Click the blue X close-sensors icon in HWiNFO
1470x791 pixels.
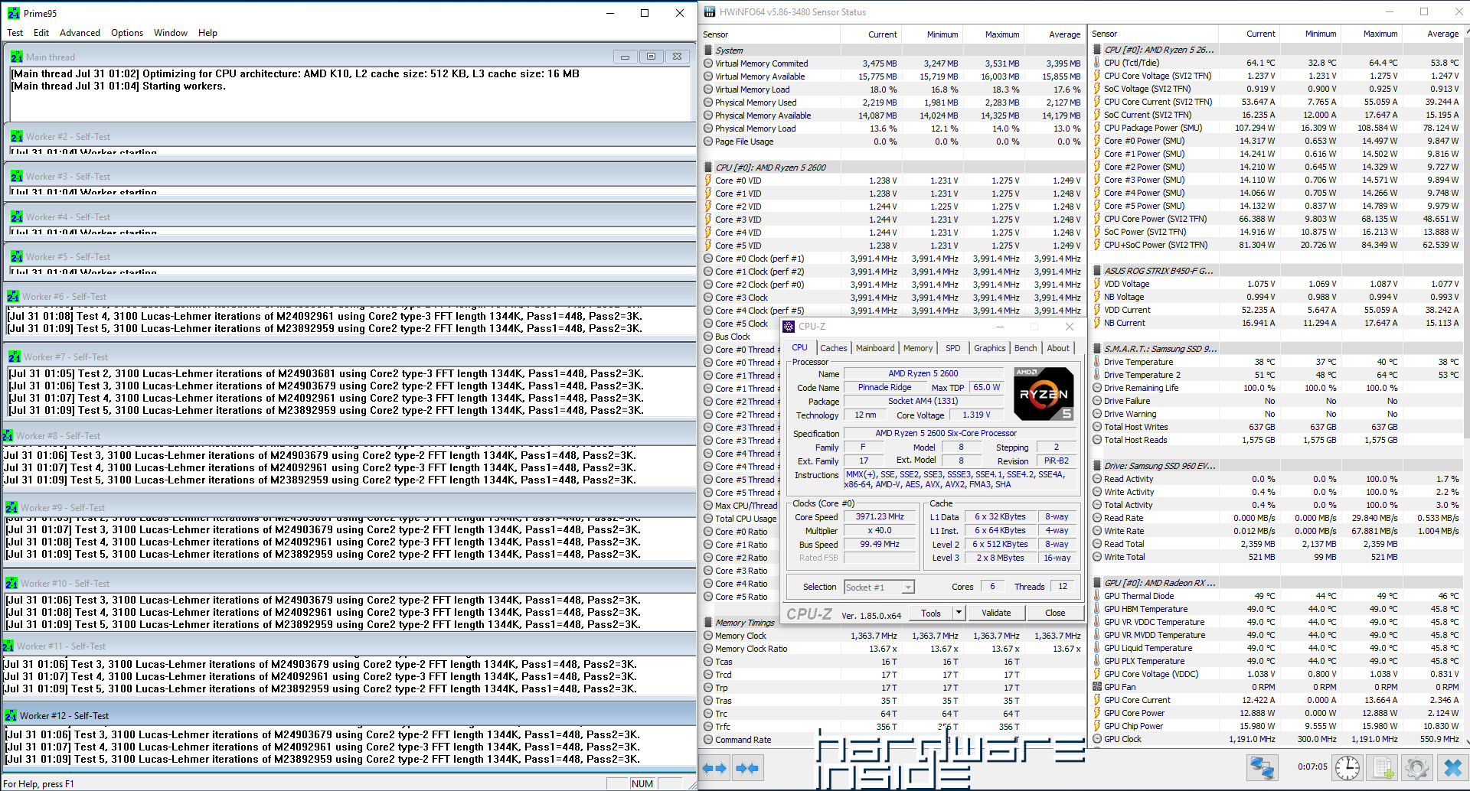(x=1452, y=767)
